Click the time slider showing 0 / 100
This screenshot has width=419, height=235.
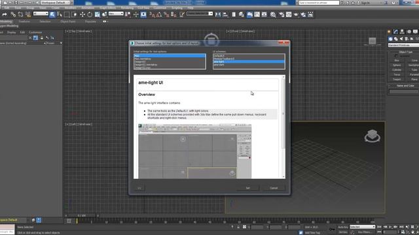(x=82, y=215)
